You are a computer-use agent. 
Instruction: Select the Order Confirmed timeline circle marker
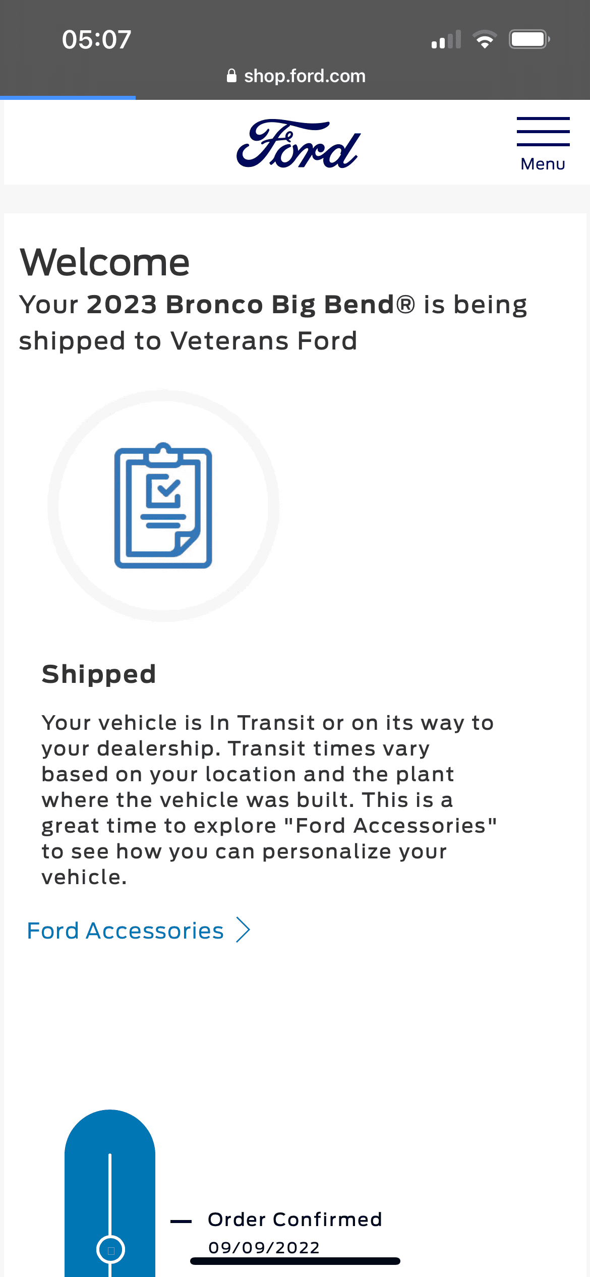click(110, 1250)
